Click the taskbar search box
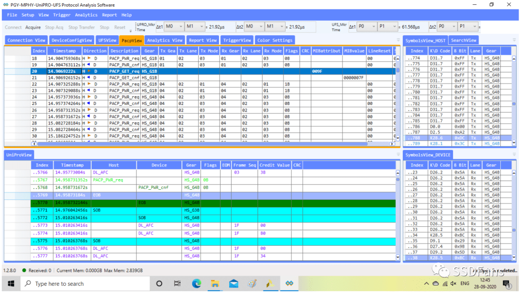This screenshot has height=293, width=521. [x=85, y=284]
